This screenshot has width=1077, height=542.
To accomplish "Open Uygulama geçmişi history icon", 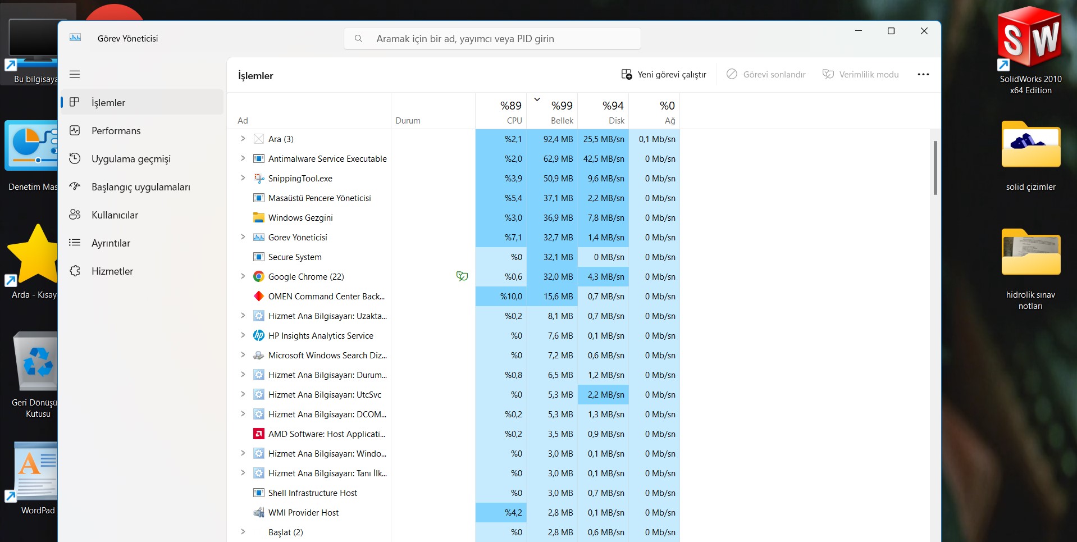I will tap(75, 159).
